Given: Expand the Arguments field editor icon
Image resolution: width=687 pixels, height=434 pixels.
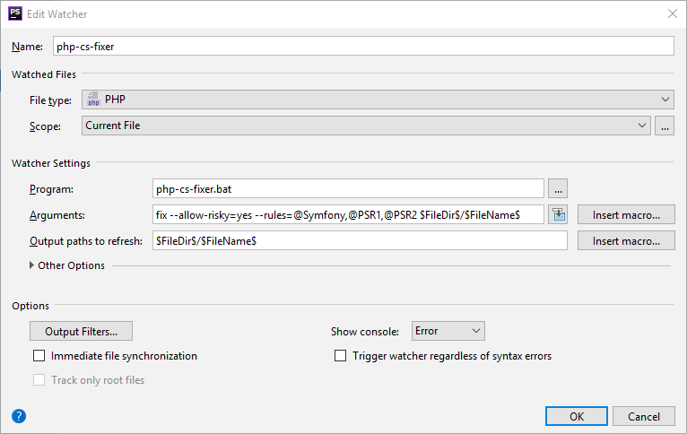Looking at the screenshot, I should 558,214.
